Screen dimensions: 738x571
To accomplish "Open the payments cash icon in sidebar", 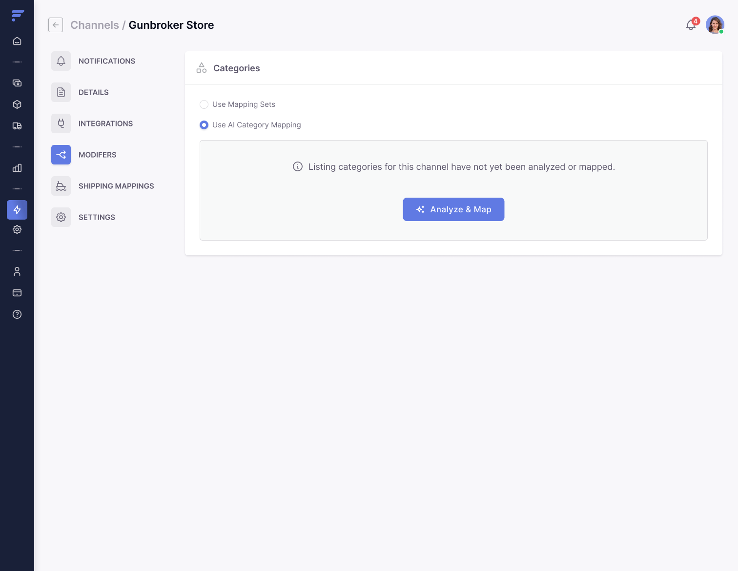I will click(17, 83).
